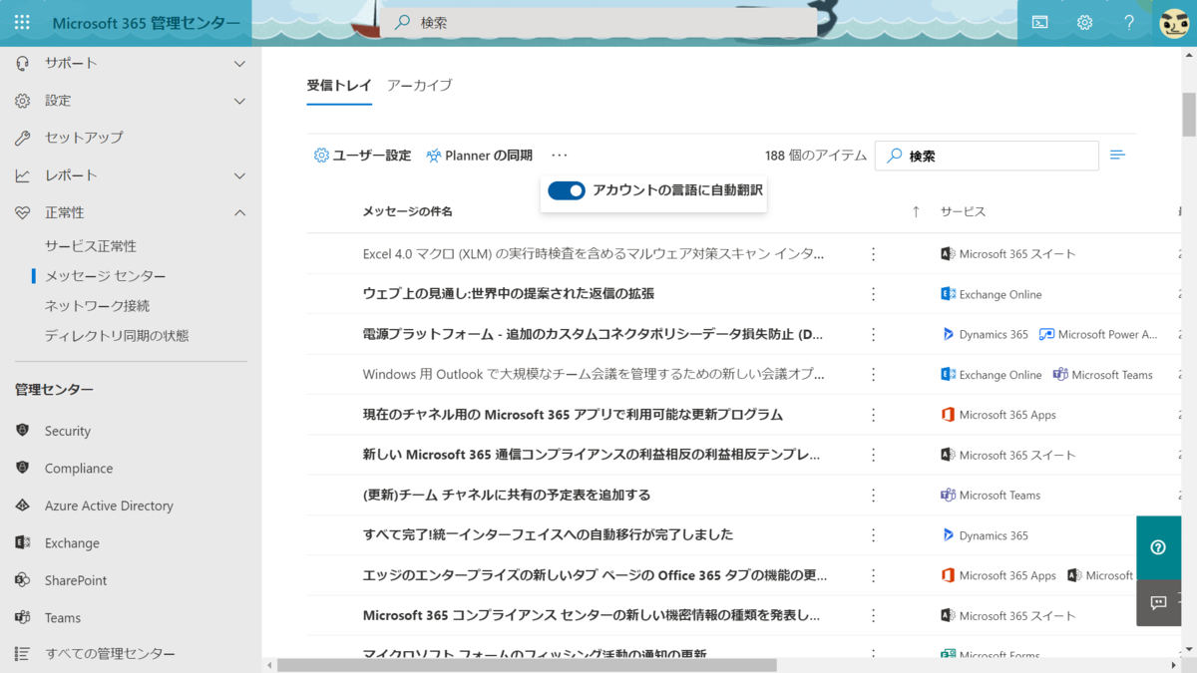Open メッセージ センター in the navigation
Image resolution: width=1197 pixels, height=673 pixels.
pyautogui.click(x=106, y=276)
